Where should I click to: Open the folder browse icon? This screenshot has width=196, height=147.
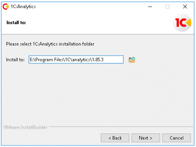(132, 60)
